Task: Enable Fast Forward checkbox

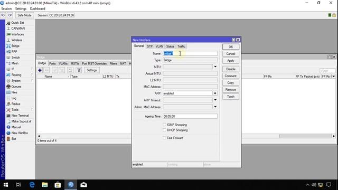Action: point(164,138)
